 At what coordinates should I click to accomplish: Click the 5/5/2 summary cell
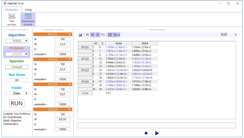click(119, 93)
